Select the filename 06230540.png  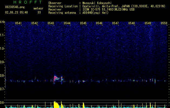click(x=15, y=7)
